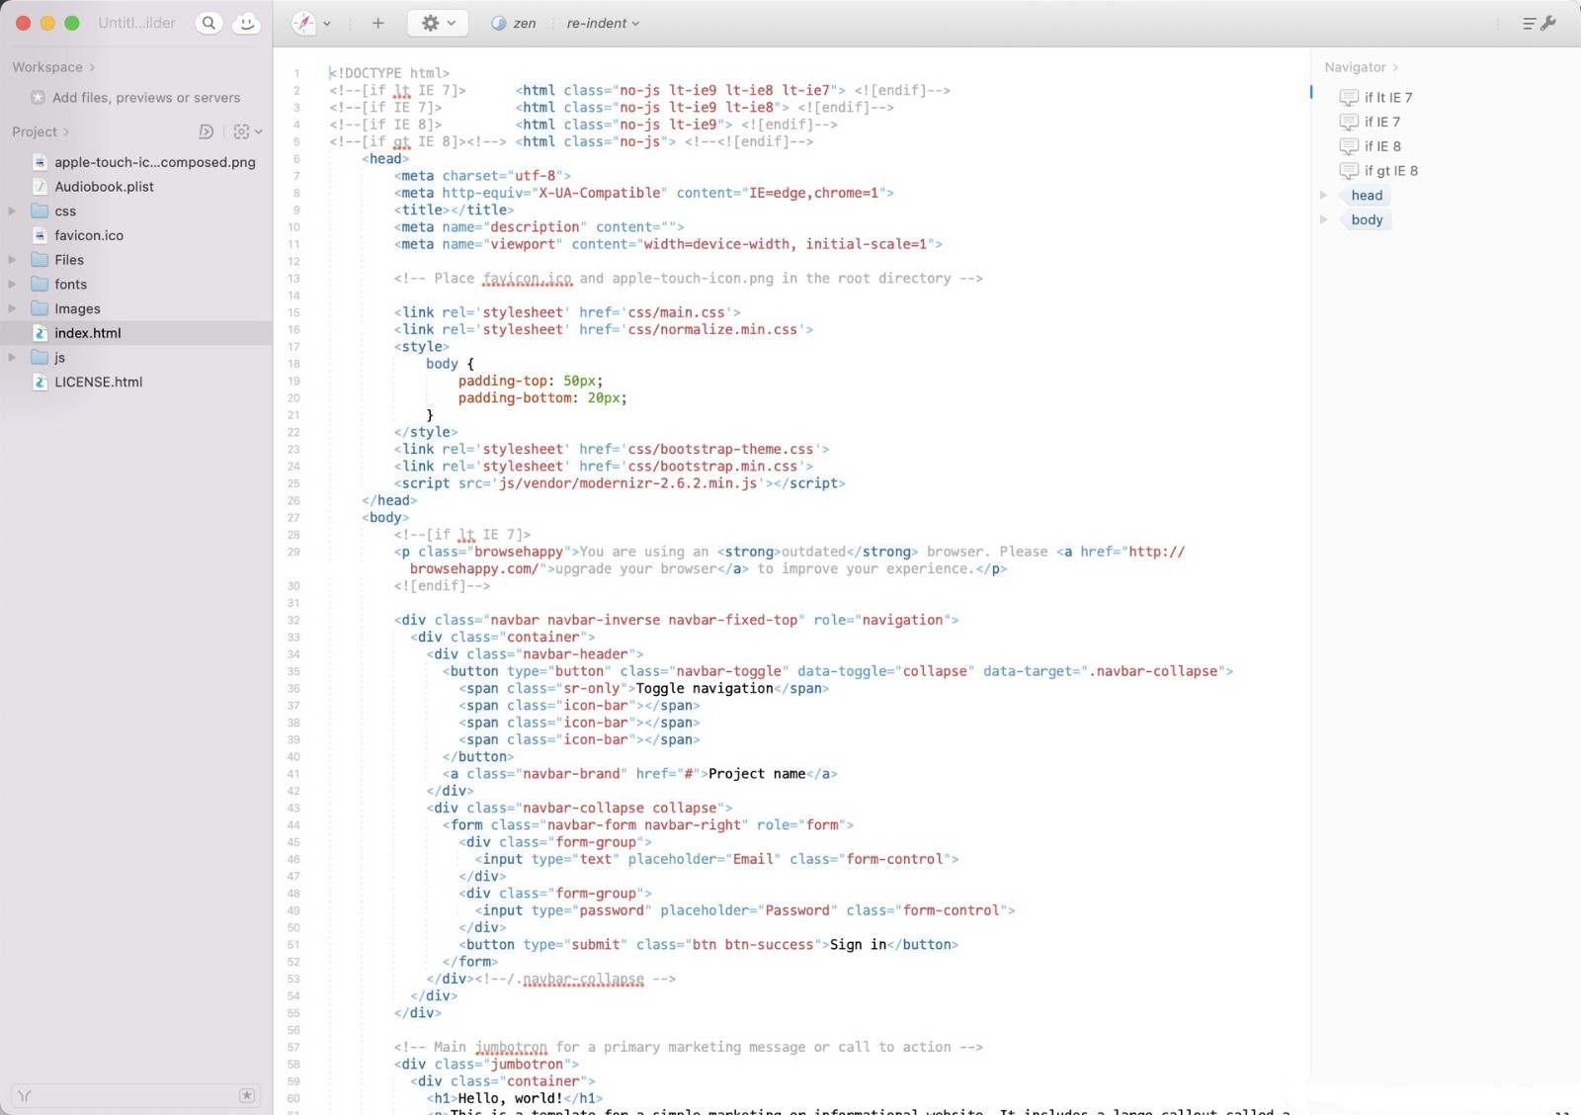This screenshot has height=1115, width=1581.
Task: Click the index.html file icon
Action: click(x=40, y=333)
